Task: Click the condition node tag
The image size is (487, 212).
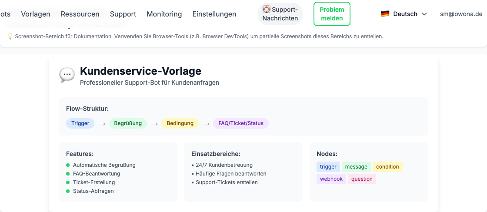Action: (387, 167)
